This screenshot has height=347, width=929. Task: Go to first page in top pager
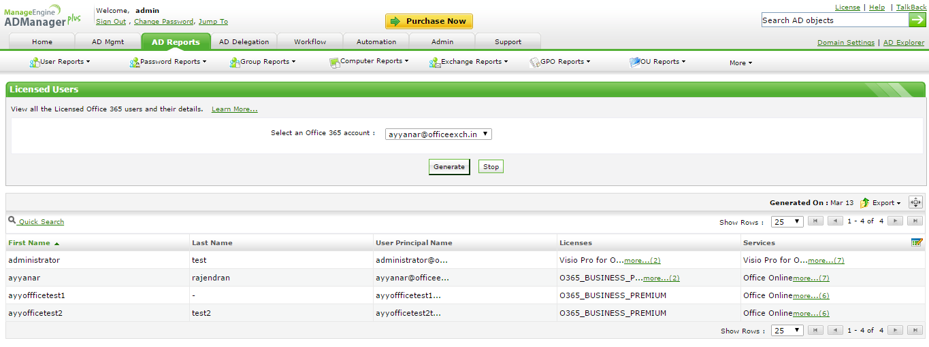(815, 221)
